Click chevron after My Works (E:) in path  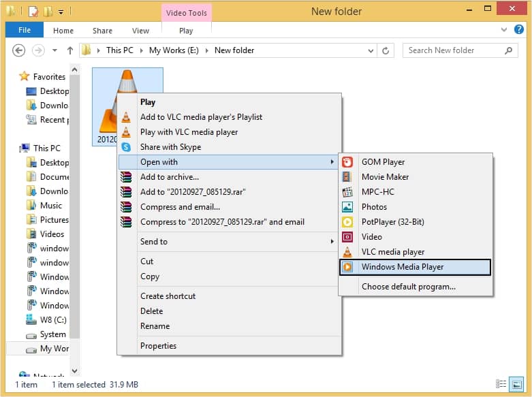click(206, 50)
